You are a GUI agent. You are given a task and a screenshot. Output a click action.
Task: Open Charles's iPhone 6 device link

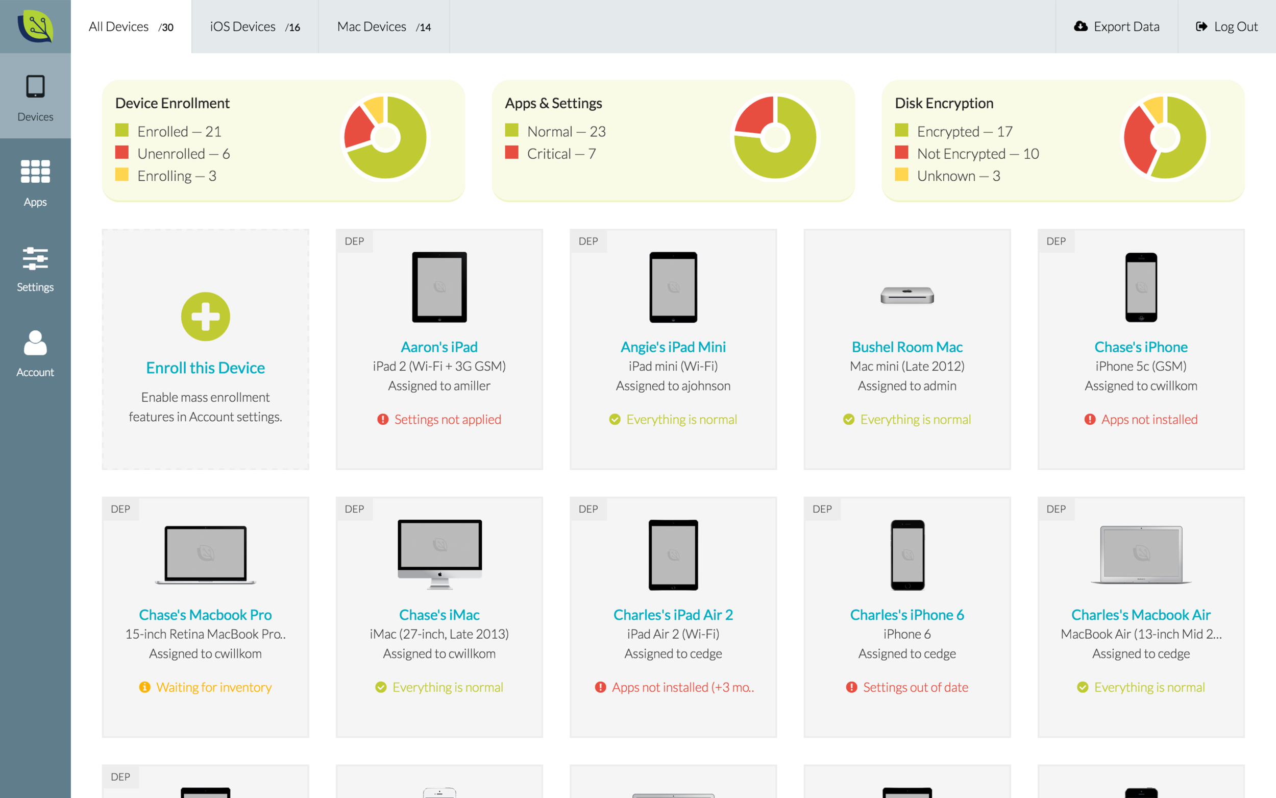907,615
